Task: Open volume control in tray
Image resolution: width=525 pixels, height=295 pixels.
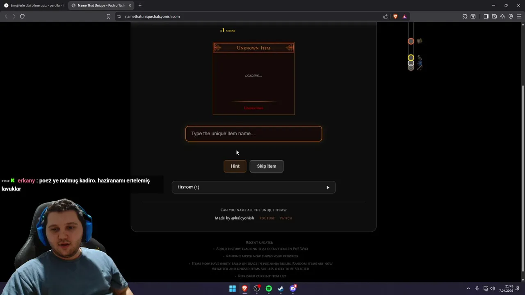Action: coord(493,288)
